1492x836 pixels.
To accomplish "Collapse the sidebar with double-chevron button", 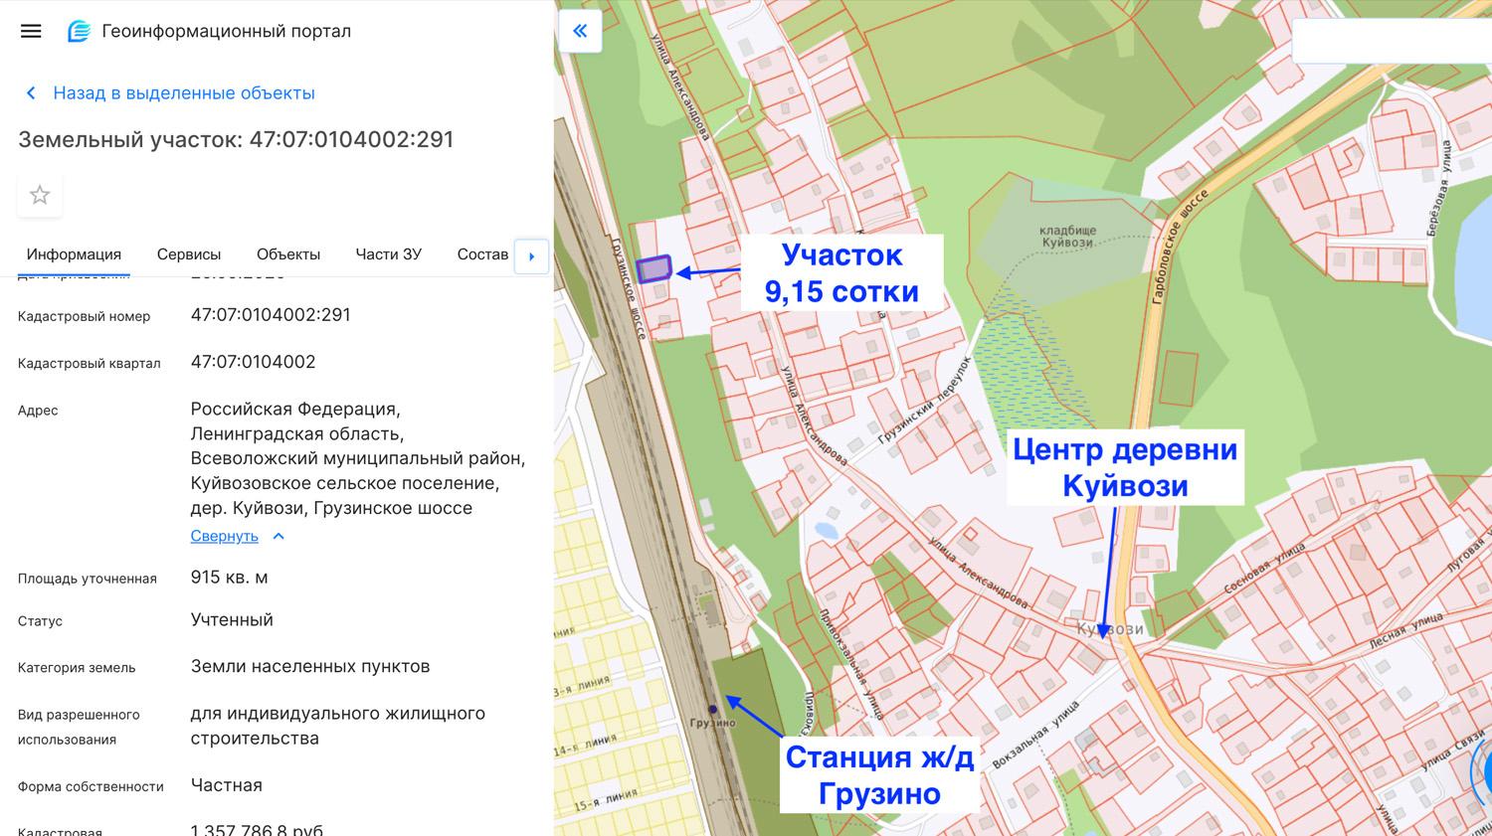I will point(581,31).
